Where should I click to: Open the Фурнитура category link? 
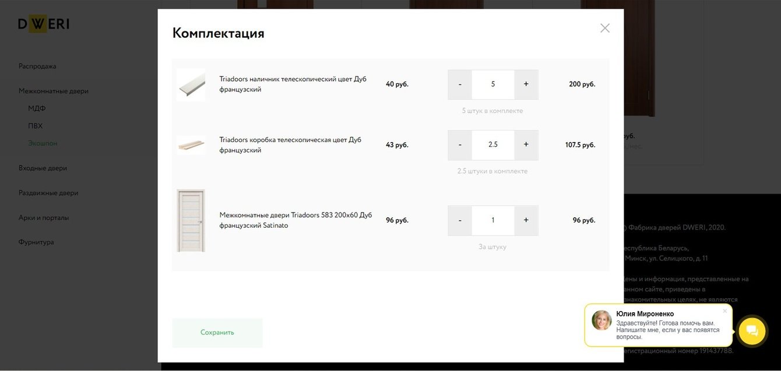pyautogui.click(x=36, y=242)
